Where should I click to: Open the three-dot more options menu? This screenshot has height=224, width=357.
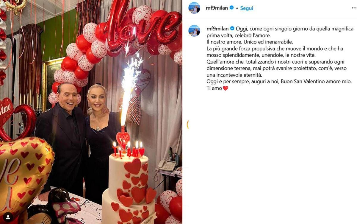point(354,8)
